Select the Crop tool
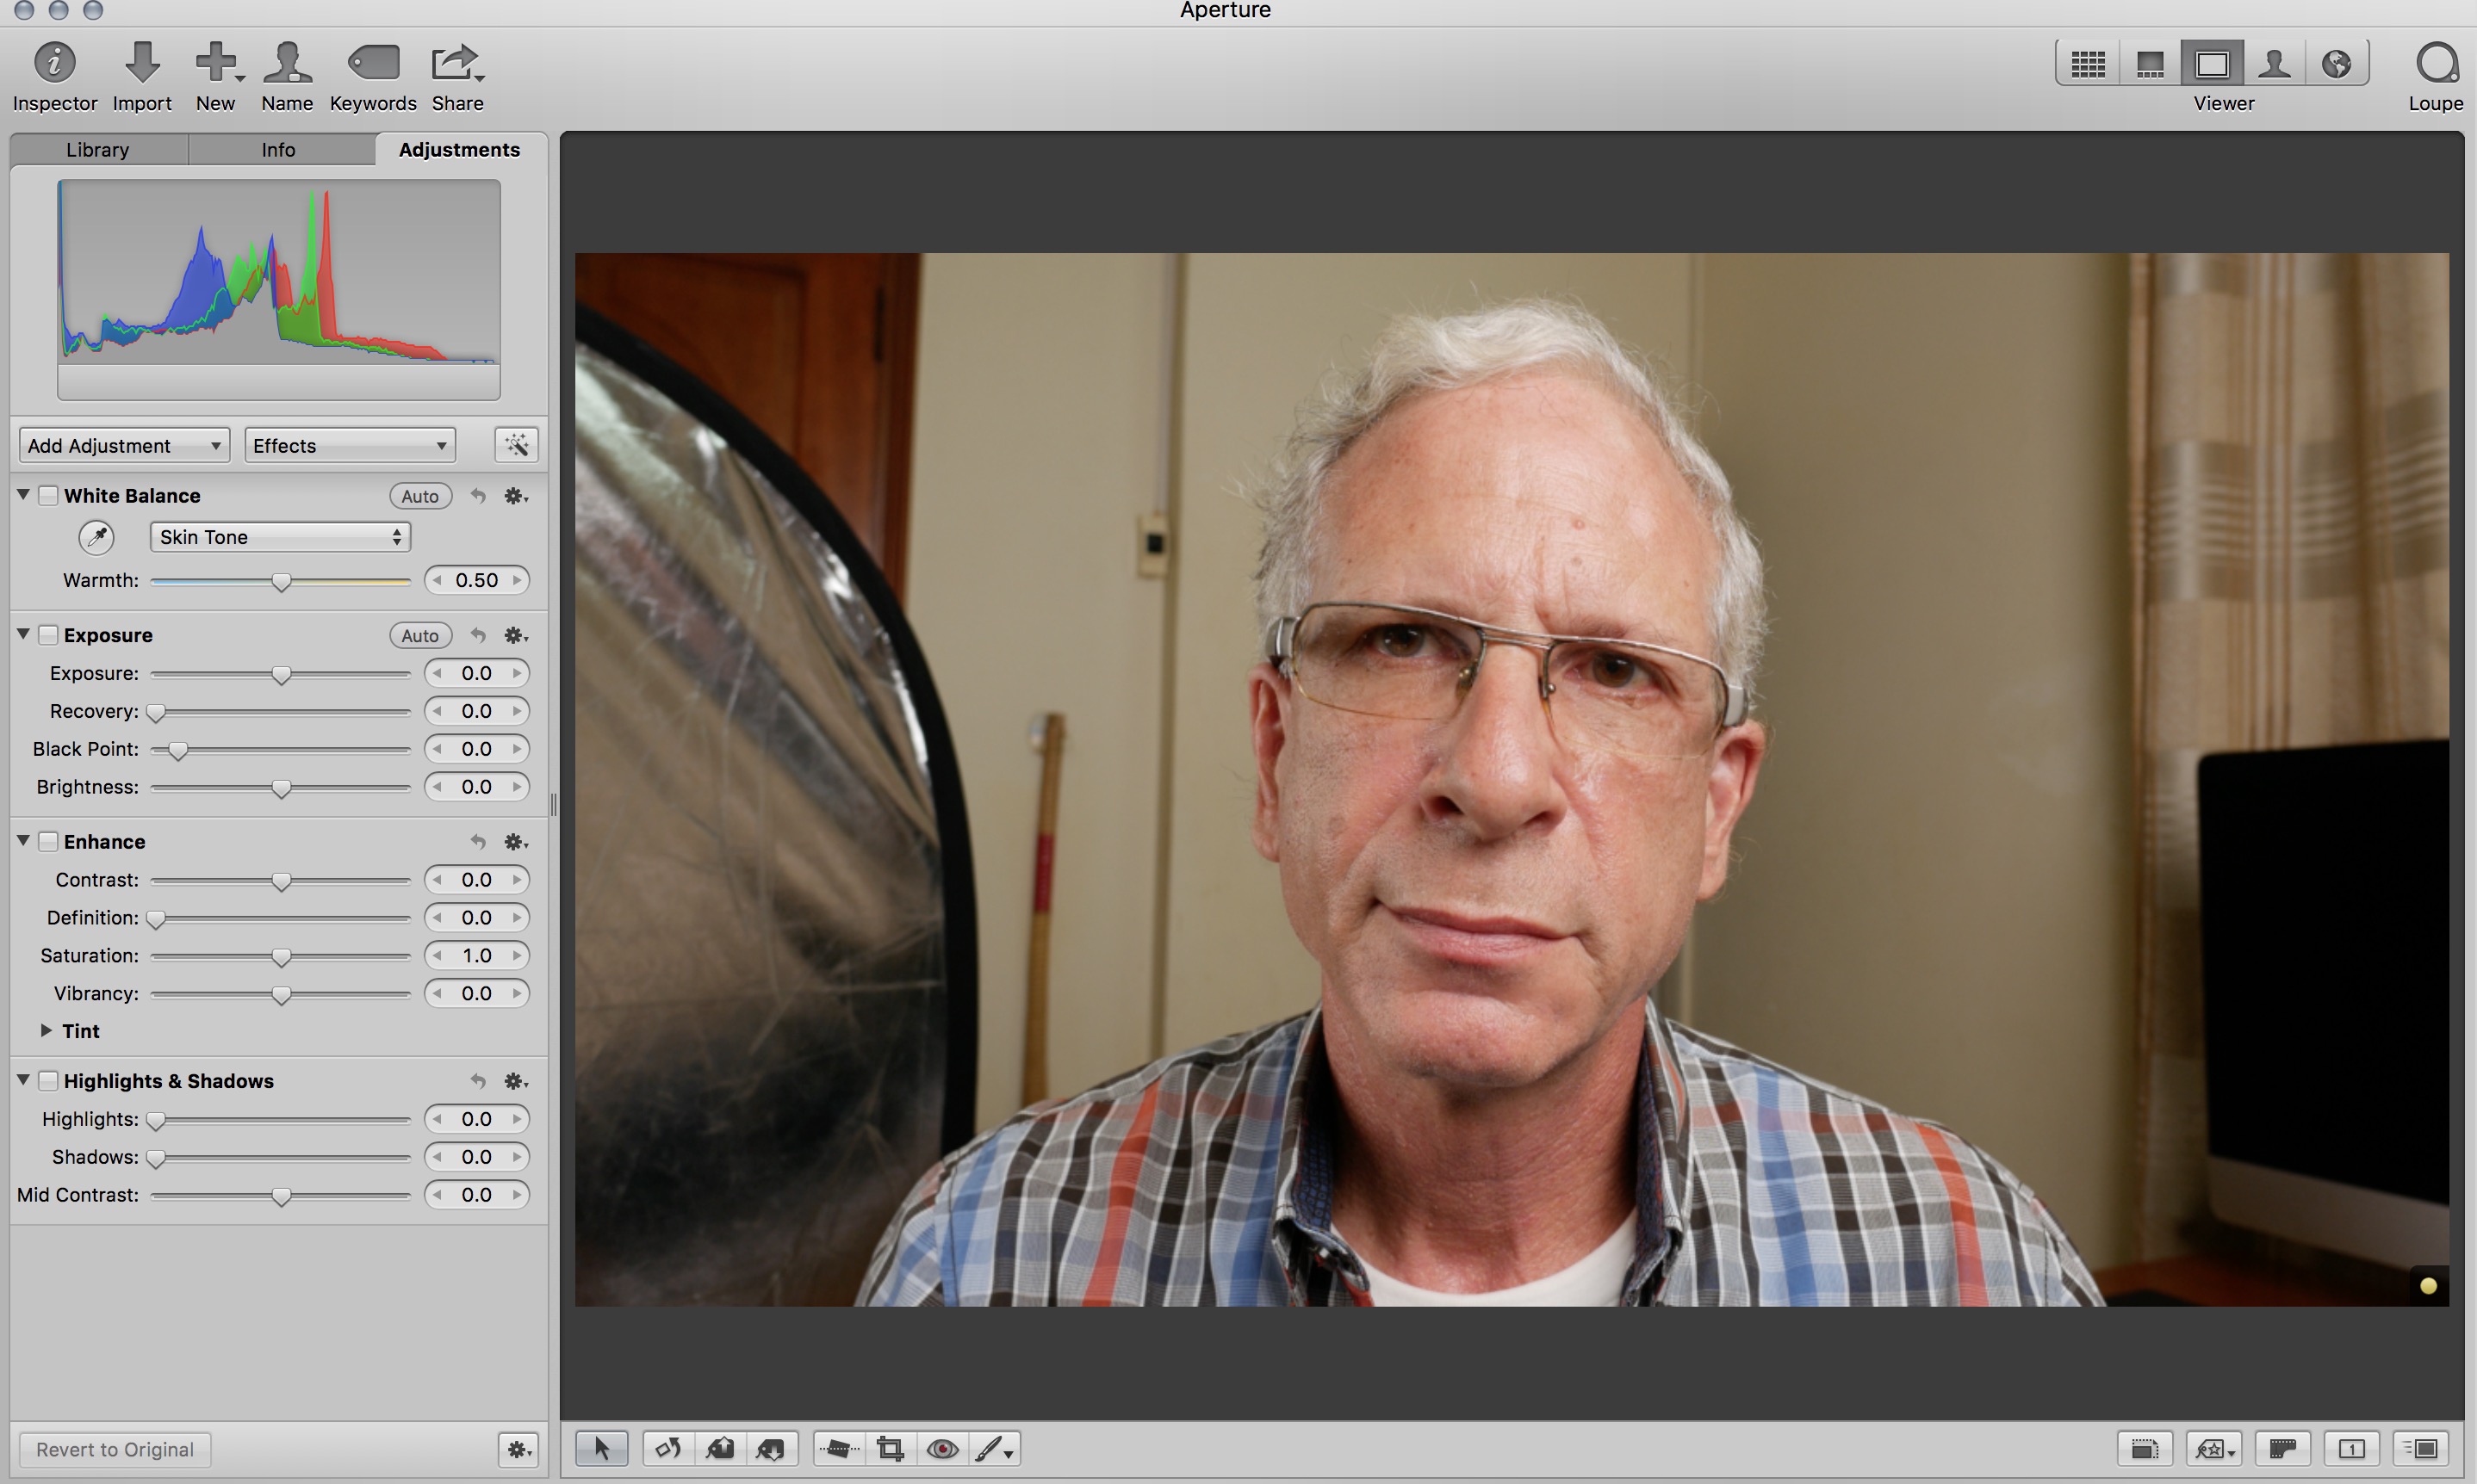Image resolution: width=2477 pixels, height=1484 pixels. (x=891, y=1448)
